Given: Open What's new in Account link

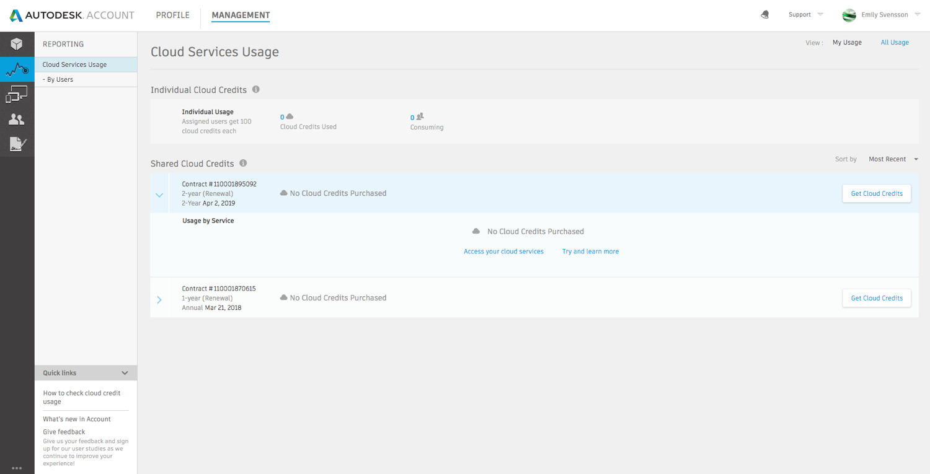Looking at the screenshot, I should point(77,419).
